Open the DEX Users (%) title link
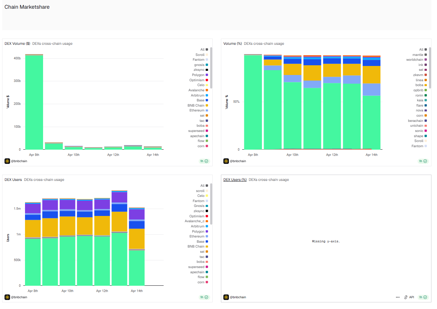The width and height of the screenshot is (437, 309). [235, 179]
